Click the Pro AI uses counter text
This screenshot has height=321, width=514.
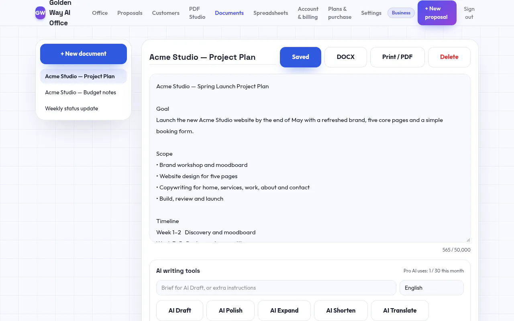(434, 271)
